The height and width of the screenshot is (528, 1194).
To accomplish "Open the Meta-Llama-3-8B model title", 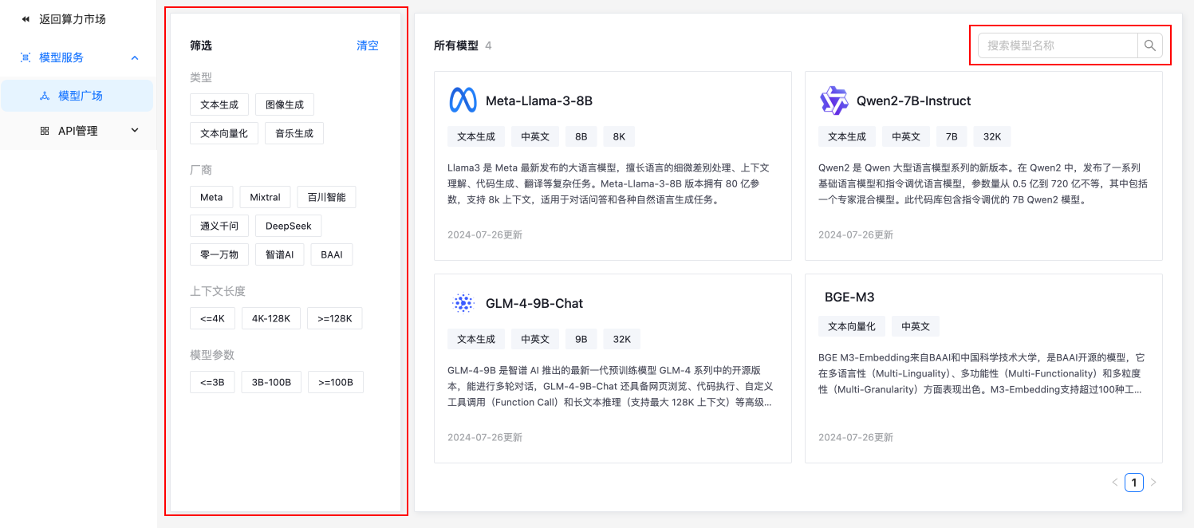I will pyautogui.click(x=539, y=101).
